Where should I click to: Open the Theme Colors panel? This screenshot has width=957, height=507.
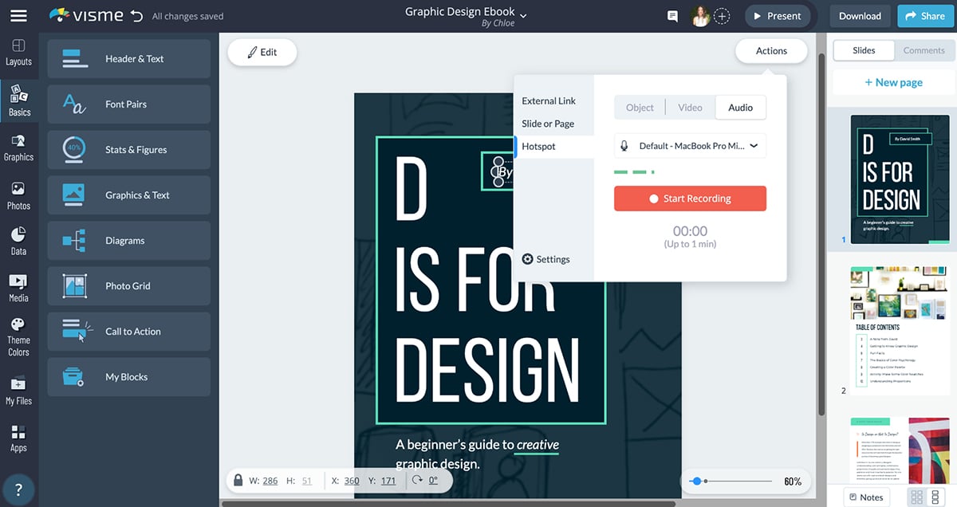pos(18,336)
